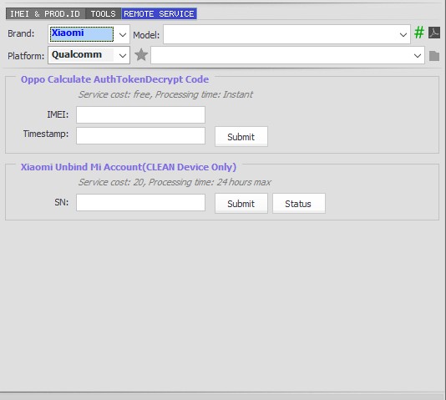This screenshot has width=446, height=400.
Task: Click the green hash icon beside Model
Action: tap(419, 33)
